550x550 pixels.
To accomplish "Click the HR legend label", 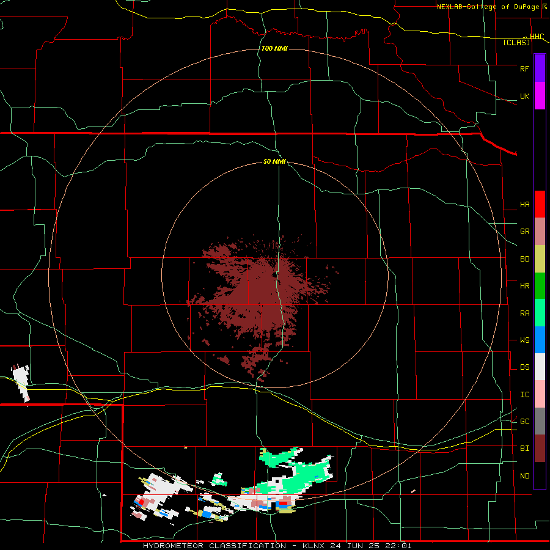I will pos(524,286).
